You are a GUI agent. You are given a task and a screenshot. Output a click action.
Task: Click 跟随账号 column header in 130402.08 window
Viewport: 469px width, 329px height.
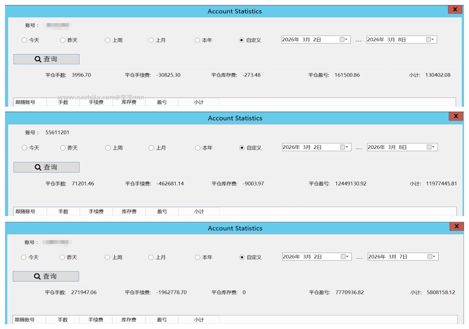point(30,102)
